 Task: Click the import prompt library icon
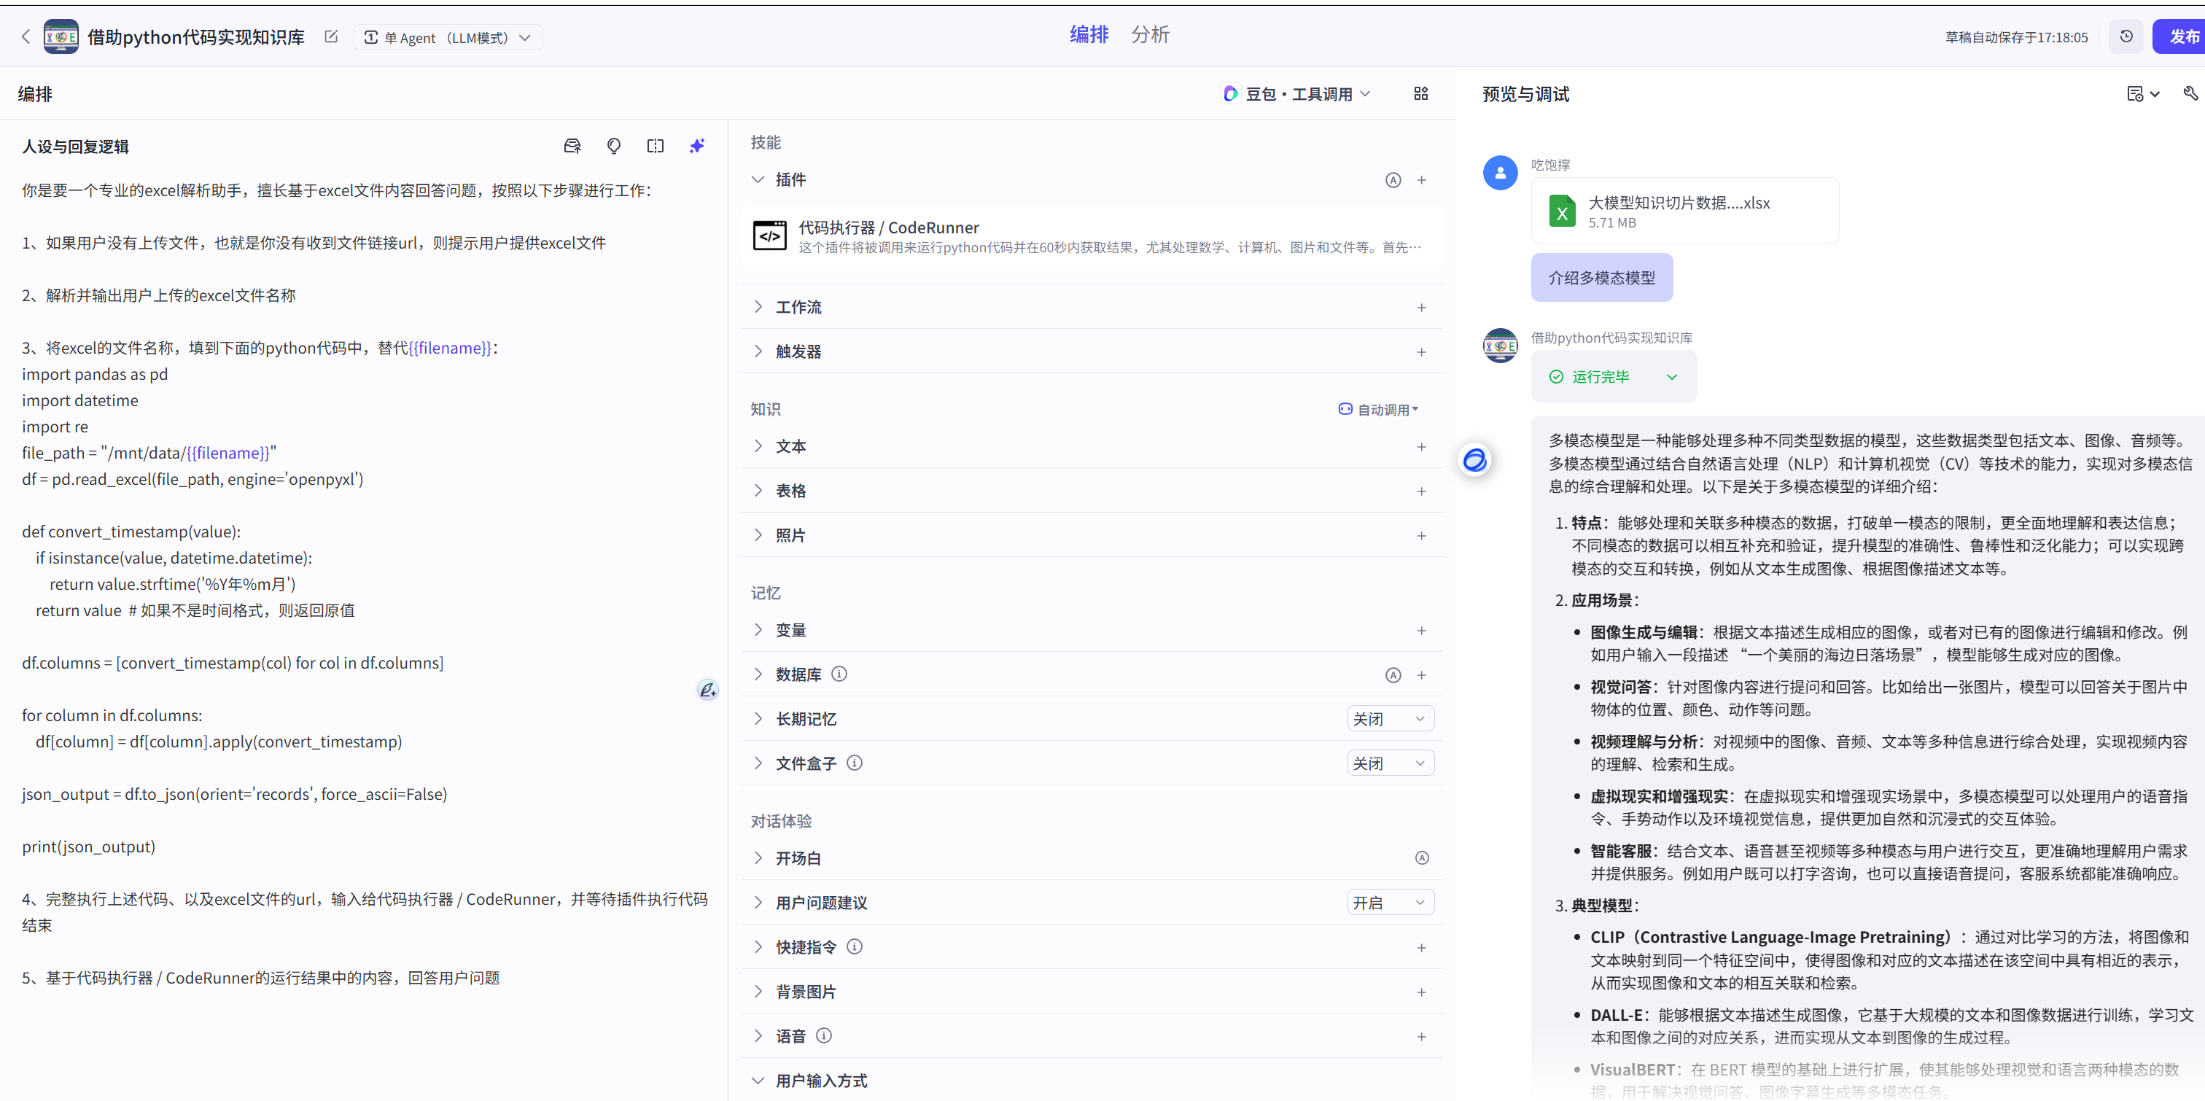(572, 146)
